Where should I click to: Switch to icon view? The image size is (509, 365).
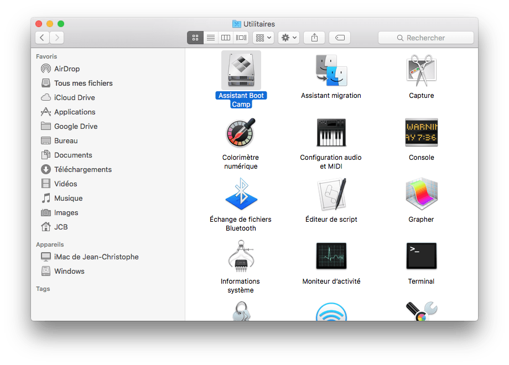(195, 38)
